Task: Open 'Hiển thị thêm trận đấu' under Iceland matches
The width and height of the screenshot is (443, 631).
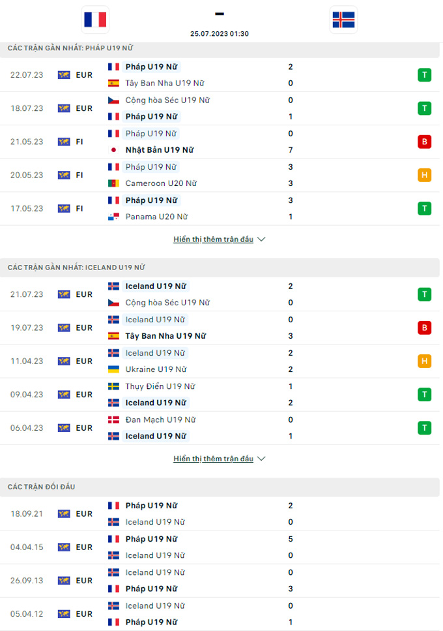Action: tap(213, 459)
